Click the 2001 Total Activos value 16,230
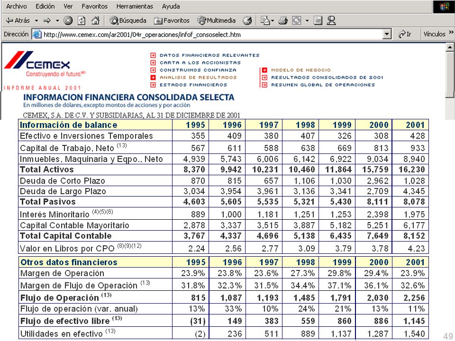455x341 pixels. pos(411,170)
